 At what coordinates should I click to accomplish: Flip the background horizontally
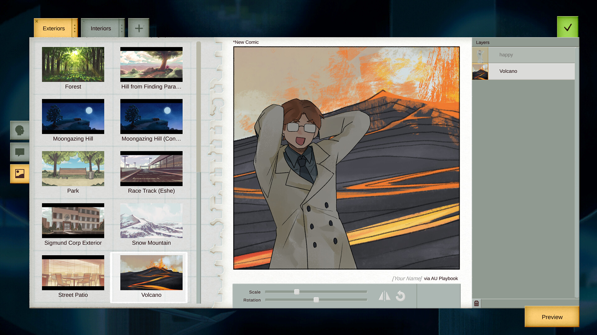click(x=385, y=296)
